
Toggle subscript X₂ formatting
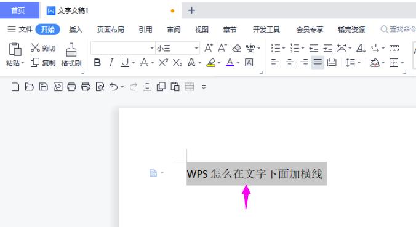177,63
